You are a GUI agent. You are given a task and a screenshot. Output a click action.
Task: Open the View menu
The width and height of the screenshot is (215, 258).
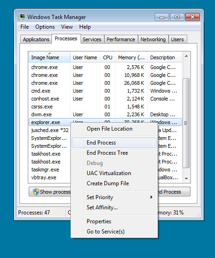click(x=67, y=27)
